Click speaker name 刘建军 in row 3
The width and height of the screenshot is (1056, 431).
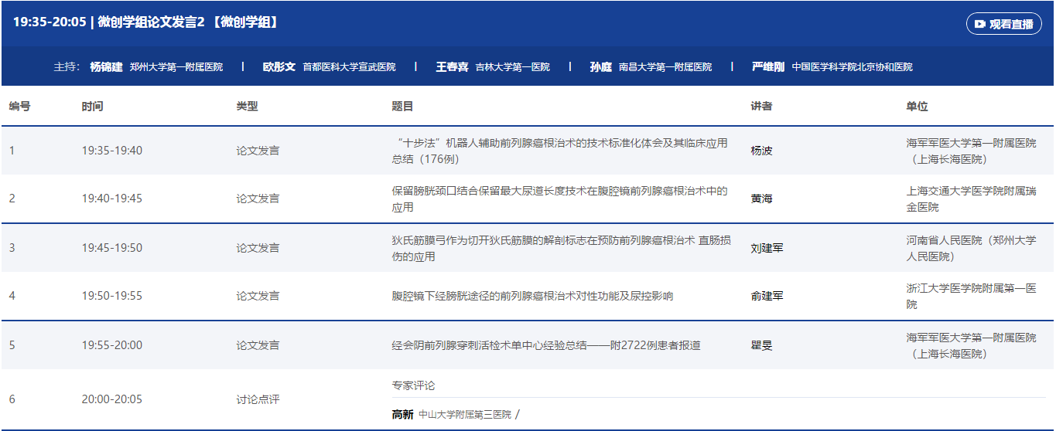[767, 248]
